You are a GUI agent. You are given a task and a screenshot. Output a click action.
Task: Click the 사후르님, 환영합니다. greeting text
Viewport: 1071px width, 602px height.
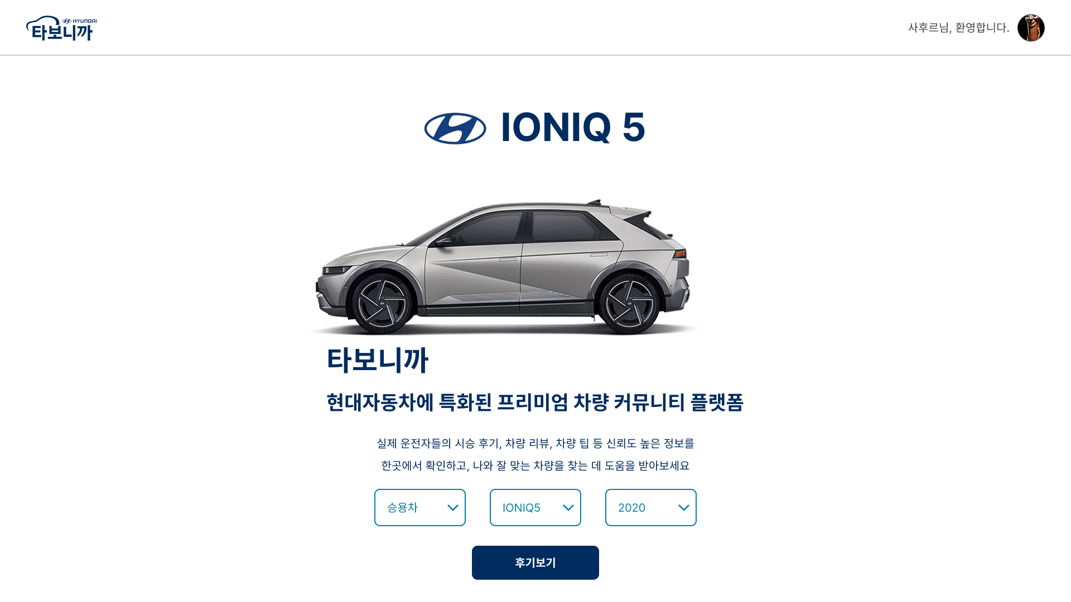(x=958, y=28)
